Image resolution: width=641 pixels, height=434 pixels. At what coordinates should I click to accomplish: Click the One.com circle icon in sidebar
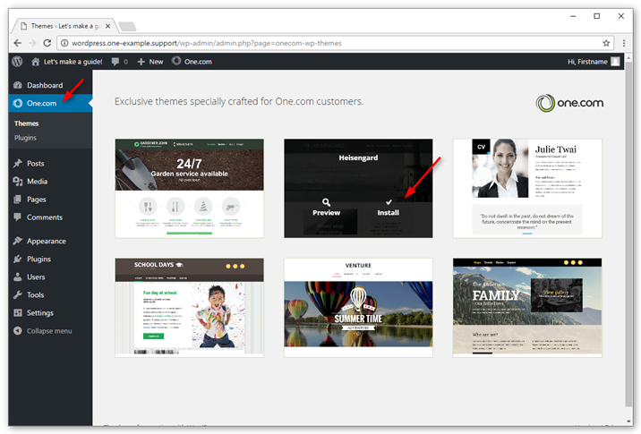pyautogui.click(x=18, y=103)
